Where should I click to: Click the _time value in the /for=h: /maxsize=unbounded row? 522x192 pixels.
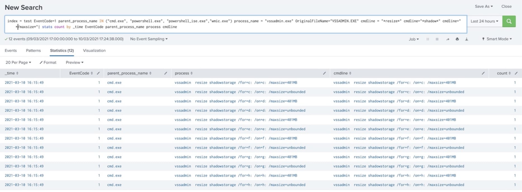coord(24,185)
